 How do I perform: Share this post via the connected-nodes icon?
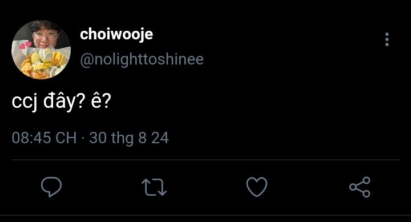coord(360,187)
